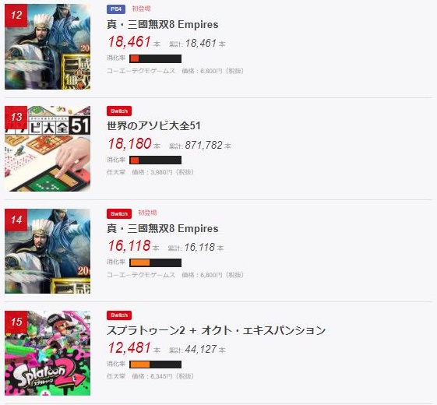Open the Switch 真・三國無双8 Empires title at rank 14
The image size is (437, 405).
pyautogui.click(x=163, y=228)
